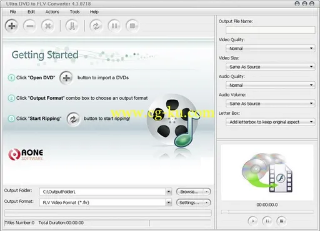320x231 pixels.
Task: Click the Titles Number:0 status text
Action: [19, 223]
